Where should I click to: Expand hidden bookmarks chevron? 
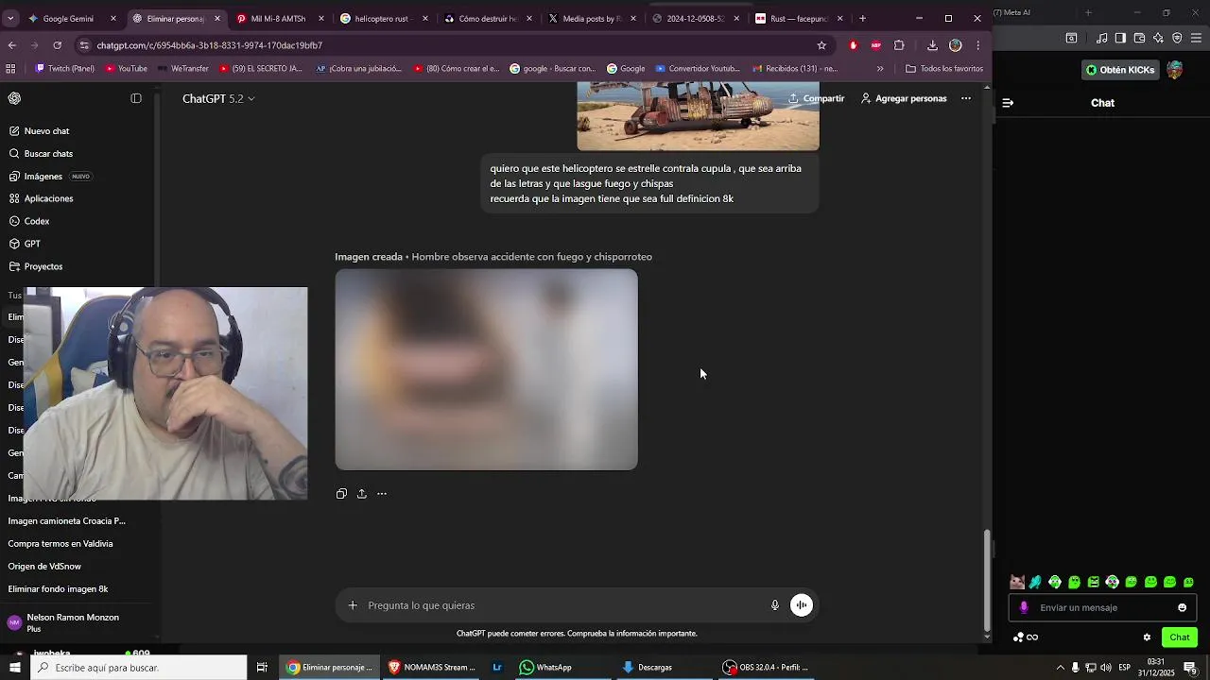880,69
